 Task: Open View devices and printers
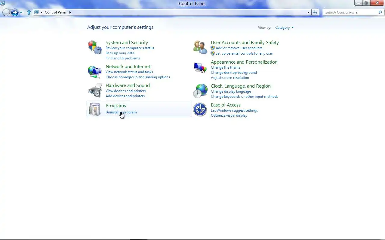pos(125,91)
